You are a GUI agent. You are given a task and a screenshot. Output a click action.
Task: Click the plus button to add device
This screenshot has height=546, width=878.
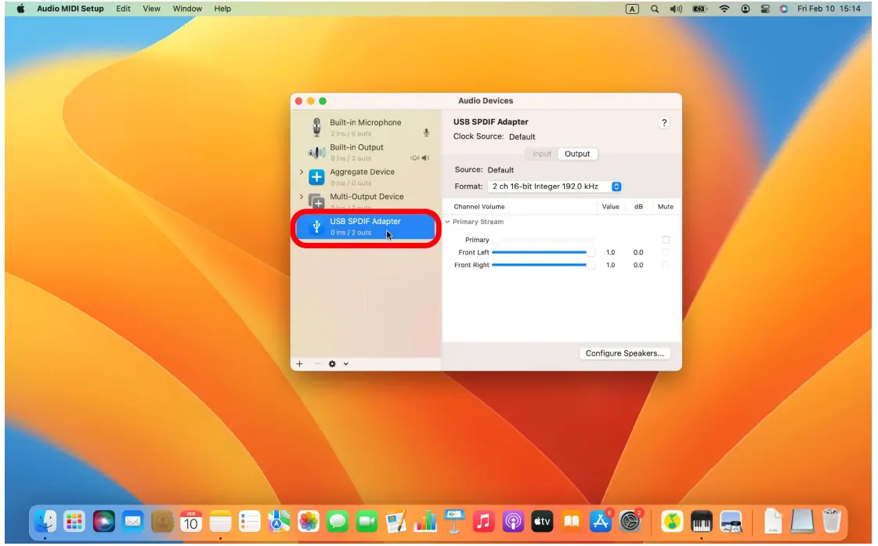point(299,364)
